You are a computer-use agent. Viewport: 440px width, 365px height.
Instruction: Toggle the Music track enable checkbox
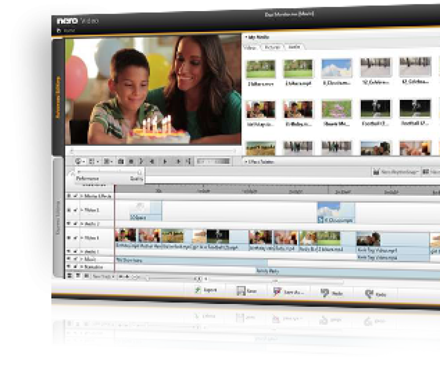(x=75, y=258)
